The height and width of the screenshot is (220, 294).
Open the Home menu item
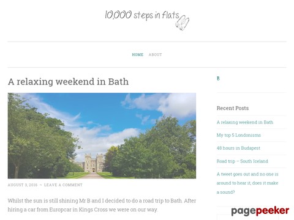[x=138, y=54]
